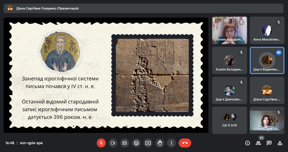Viewport: 288px width, 152px height.
Task: Click slide text 'Занепад ієрогліфічної системи'
Action: click(x=60, y=79)
